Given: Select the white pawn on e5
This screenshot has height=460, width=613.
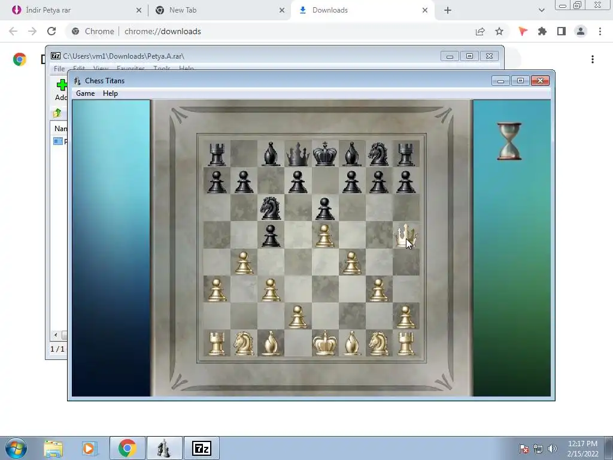Looking at the screenshot, I should 324,236.
